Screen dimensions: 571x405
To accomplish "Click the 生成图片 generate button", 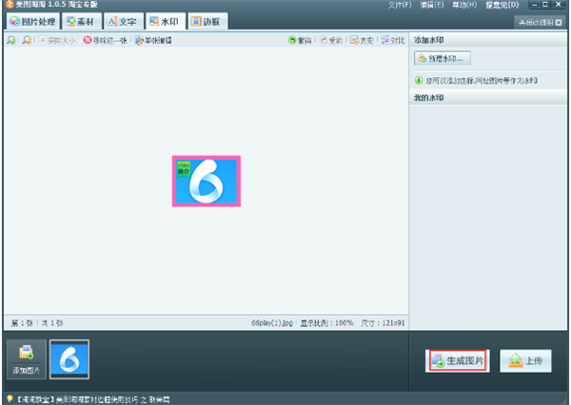I will click(x=458, y=361).
